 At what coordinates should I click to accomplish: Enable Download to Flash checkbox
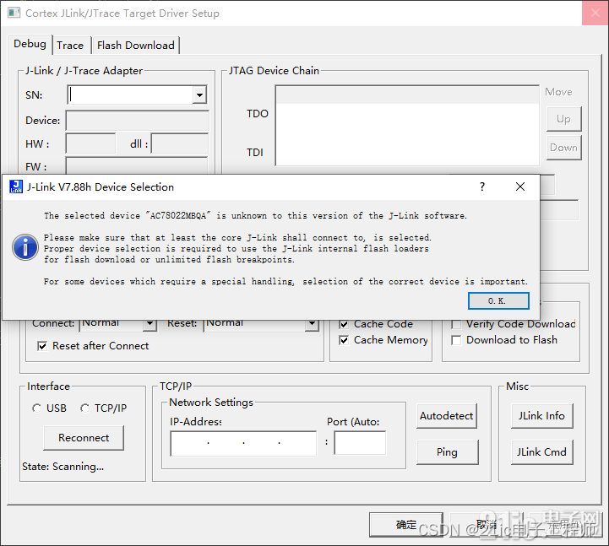pyautogui.click(x=456, y=340)
